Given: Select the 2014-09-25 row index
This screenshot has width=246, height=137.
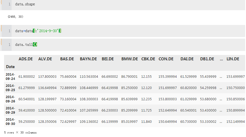Looking at the screenshot, I should coord(10,88).
